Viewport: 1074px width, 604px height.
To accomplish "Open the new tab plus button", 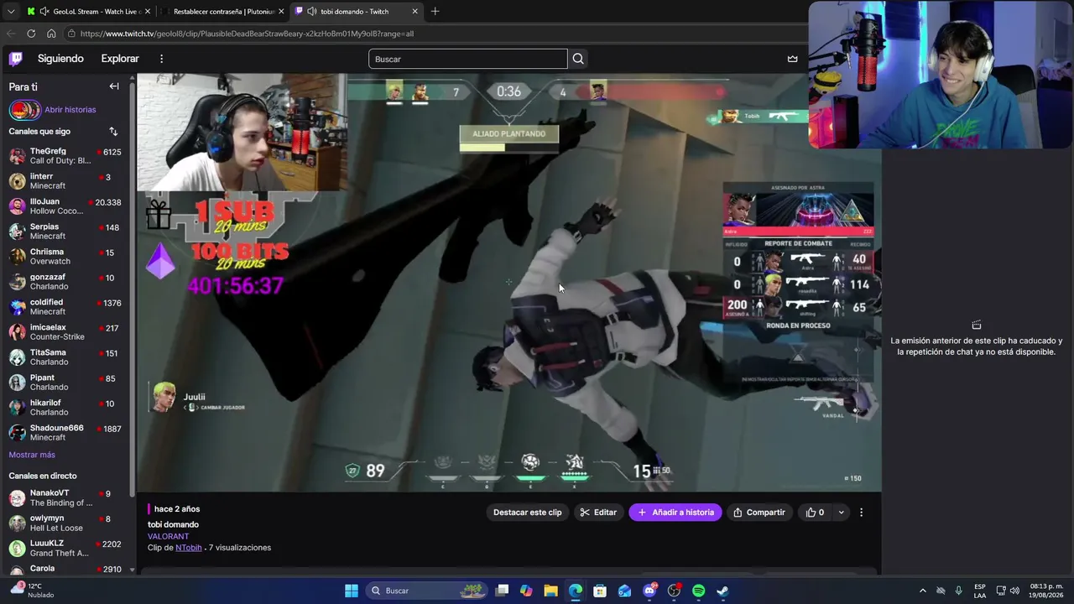I will 435,12.
